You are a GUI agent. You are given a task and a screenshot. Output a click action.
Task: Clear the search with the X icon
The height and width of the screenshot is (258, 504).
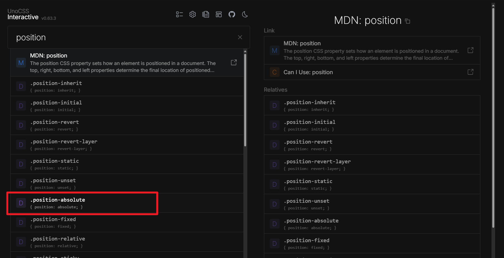[240, 37]
